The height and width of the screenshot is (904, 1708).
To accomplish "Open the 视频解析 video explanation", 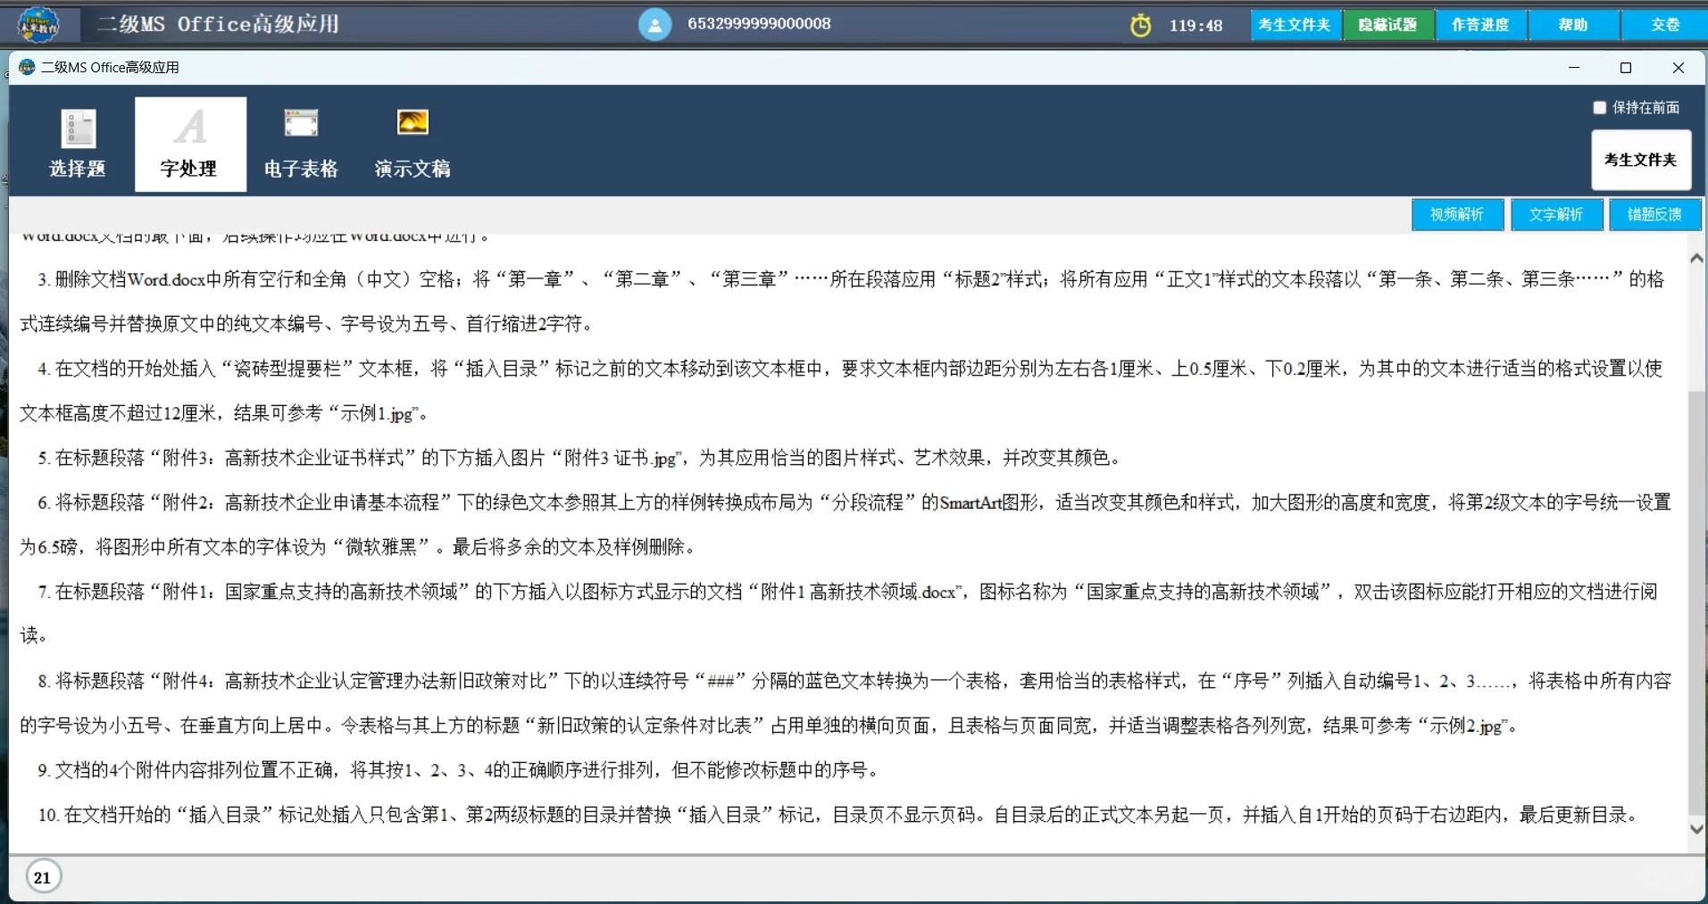I will (x=1457, y=214).
